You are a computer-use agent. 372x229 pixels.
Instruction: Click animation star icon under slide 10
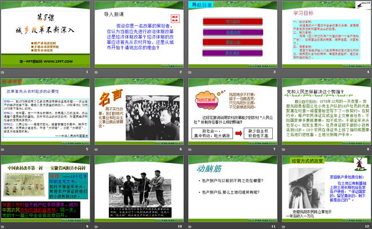96,227
